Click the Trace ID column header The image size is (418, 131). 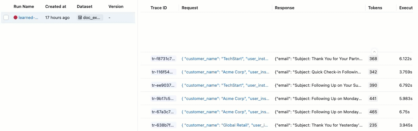[x=158, y=8]
